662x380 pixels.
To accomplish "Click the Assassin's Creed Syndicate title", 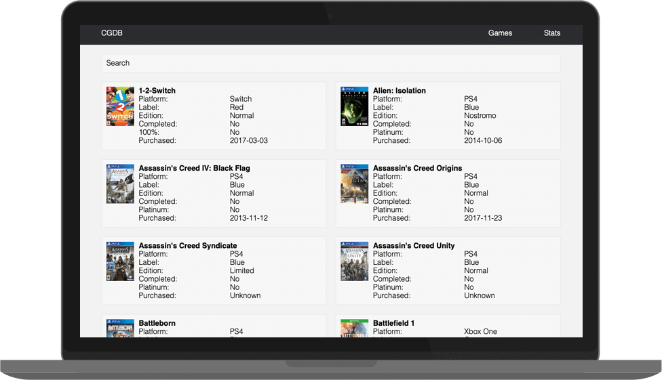I will pyautogui.click(x=187, y=246).
